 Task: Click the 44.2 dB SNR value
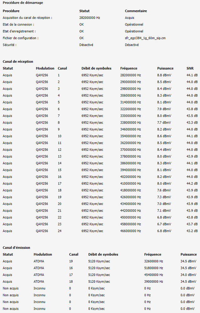point(192,184)
